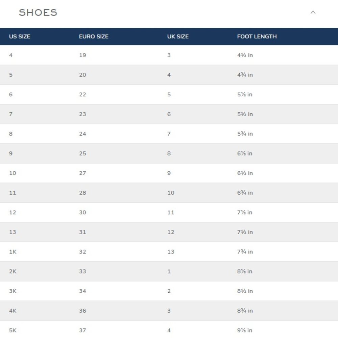Click Euro size 36 in 4K row
338x338 pixels.
(x=82, y=311)
